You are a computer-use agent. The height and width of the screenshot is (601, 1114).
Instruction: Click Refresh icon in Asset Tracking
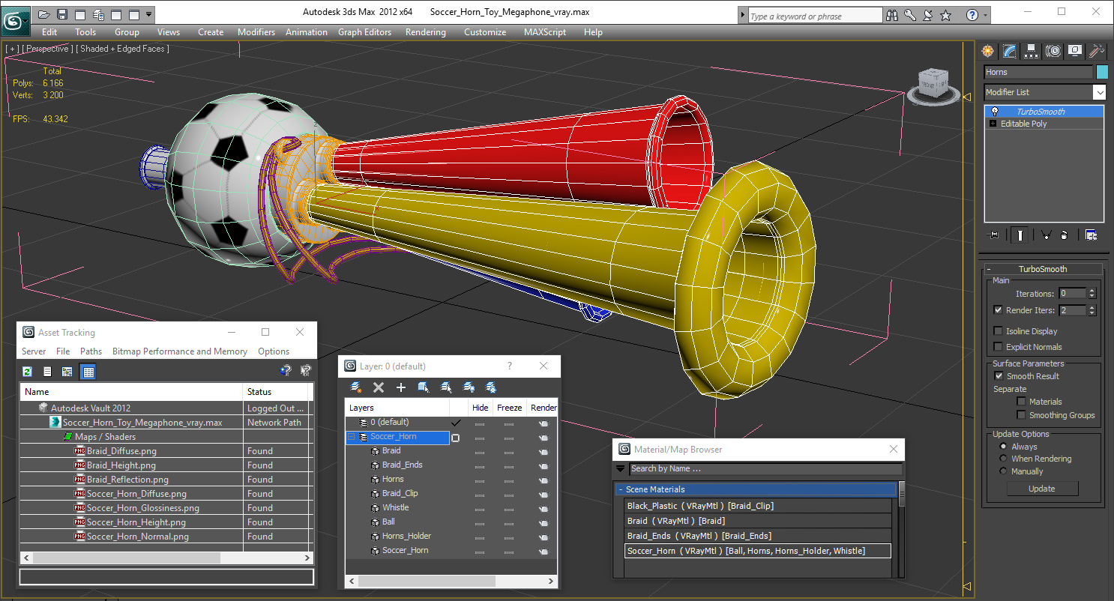click(28, 371)
